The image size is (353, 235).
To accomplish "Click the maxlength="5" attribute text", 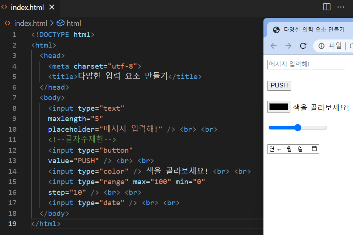I will pyautogui.click(x=76, y=119).
